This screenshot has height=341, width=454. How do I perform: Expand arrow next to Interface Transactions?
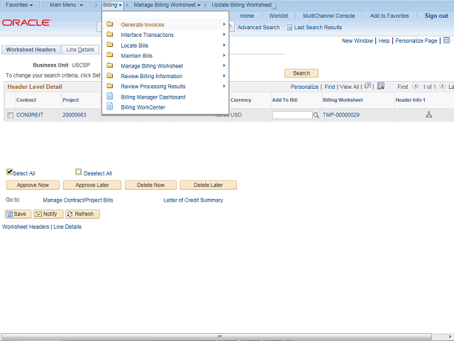point(224,35)
